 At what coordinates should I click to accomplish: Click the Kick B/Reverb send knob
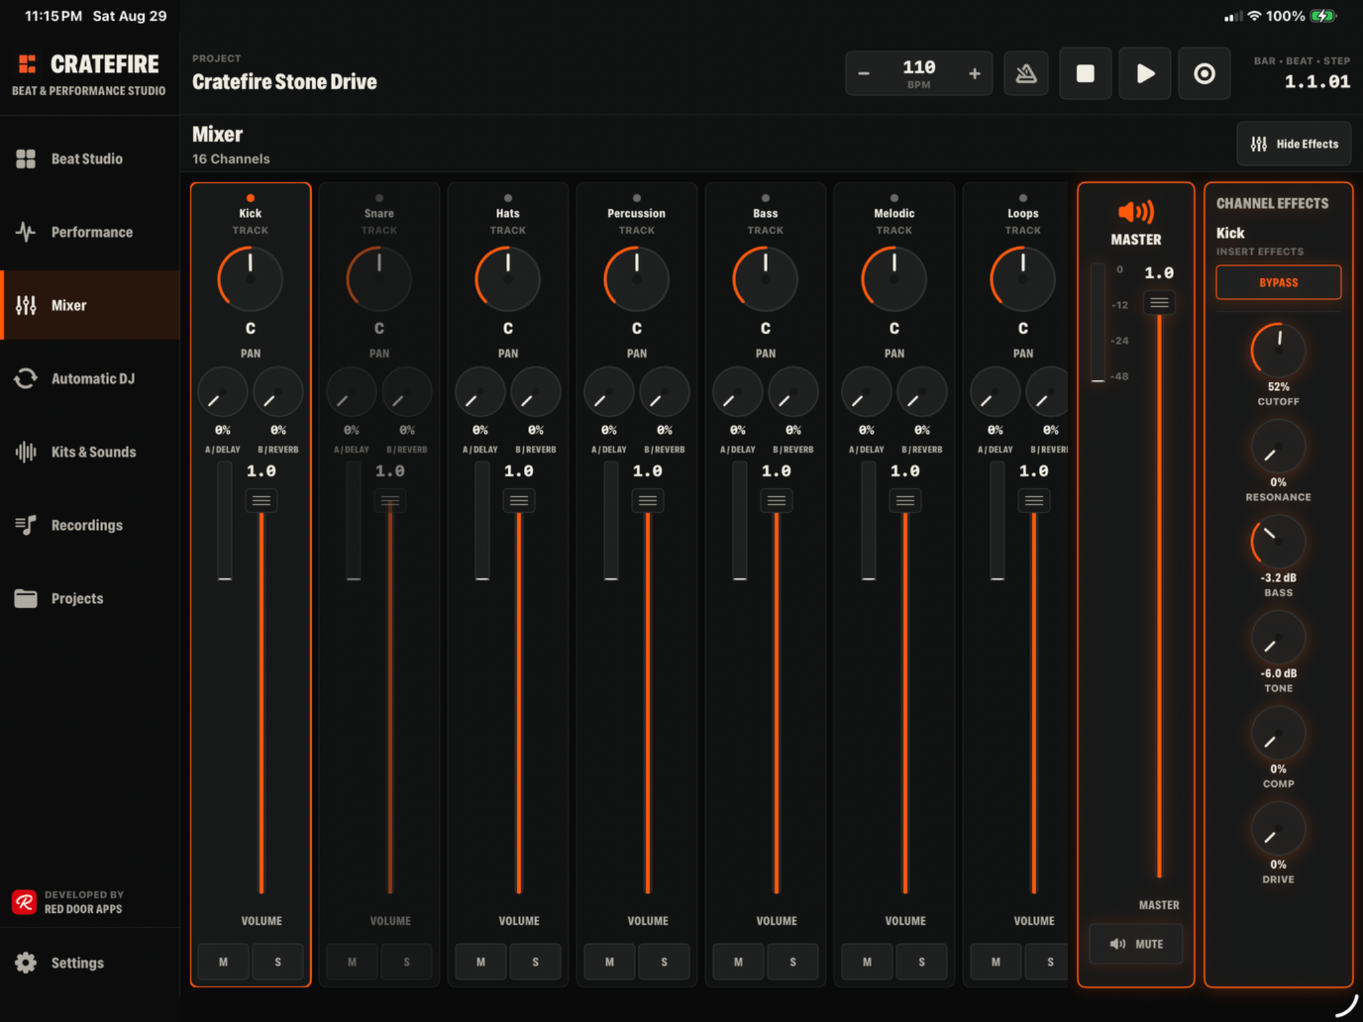point(278,393)
